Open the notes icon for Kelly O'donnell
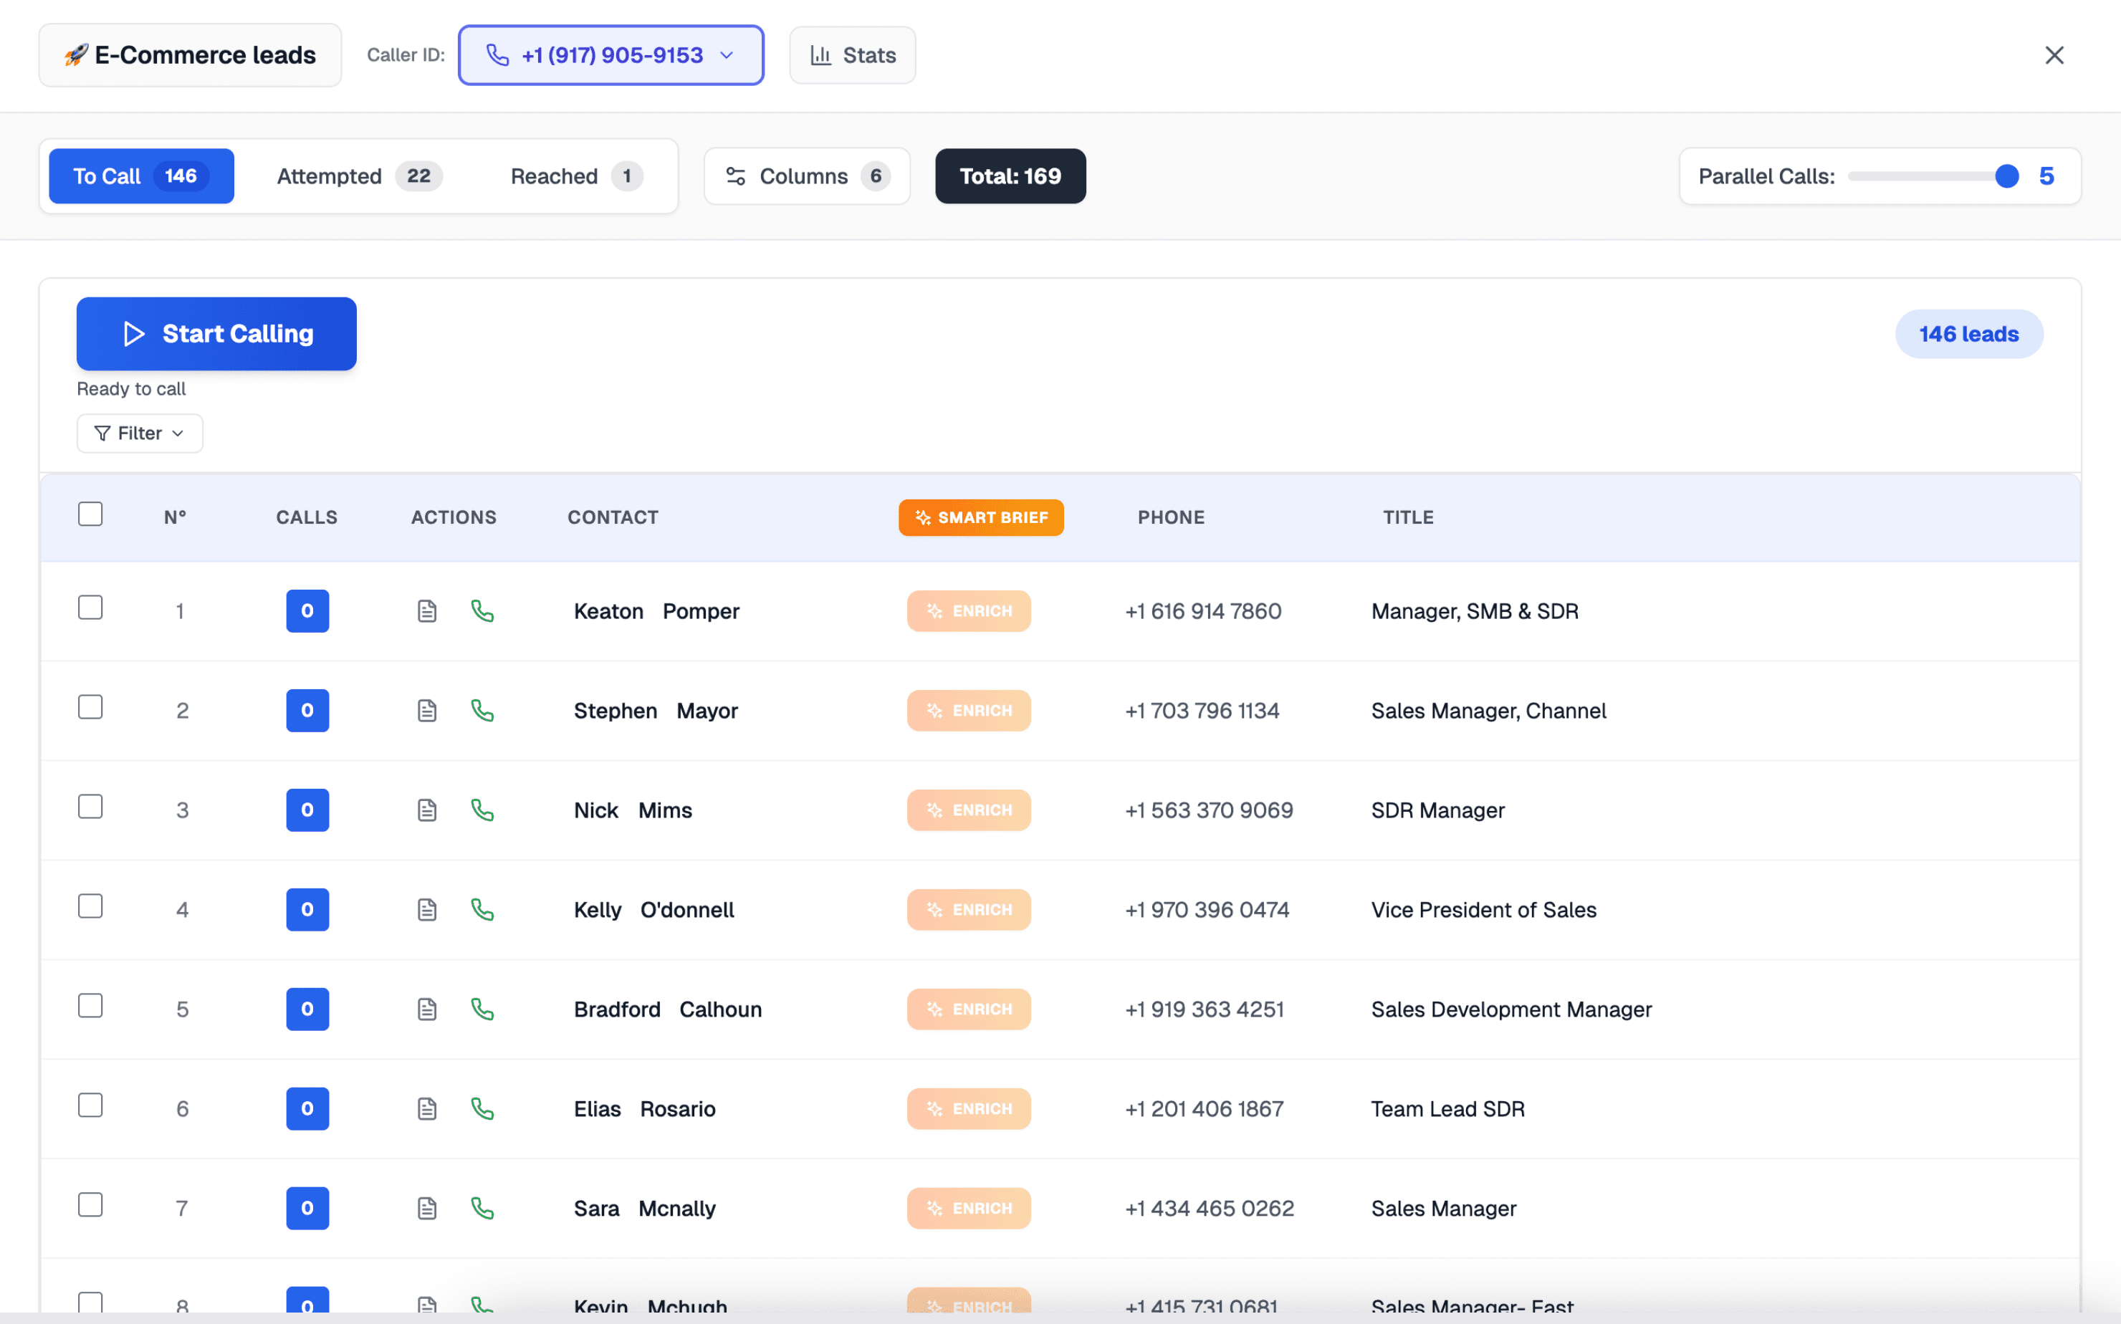 click(426, 910)
